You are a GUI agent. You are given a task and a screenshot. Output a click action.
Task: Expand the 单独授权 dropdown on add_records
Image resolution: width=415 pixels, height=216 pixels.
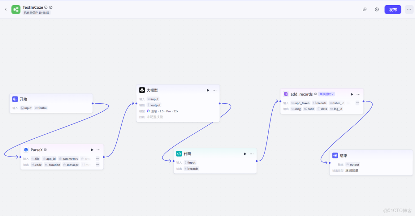point(327,94)
